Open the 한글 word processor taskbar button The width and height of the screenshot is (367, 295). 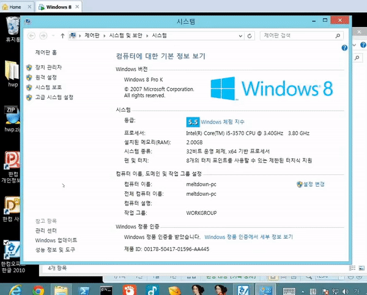(243, 290)
